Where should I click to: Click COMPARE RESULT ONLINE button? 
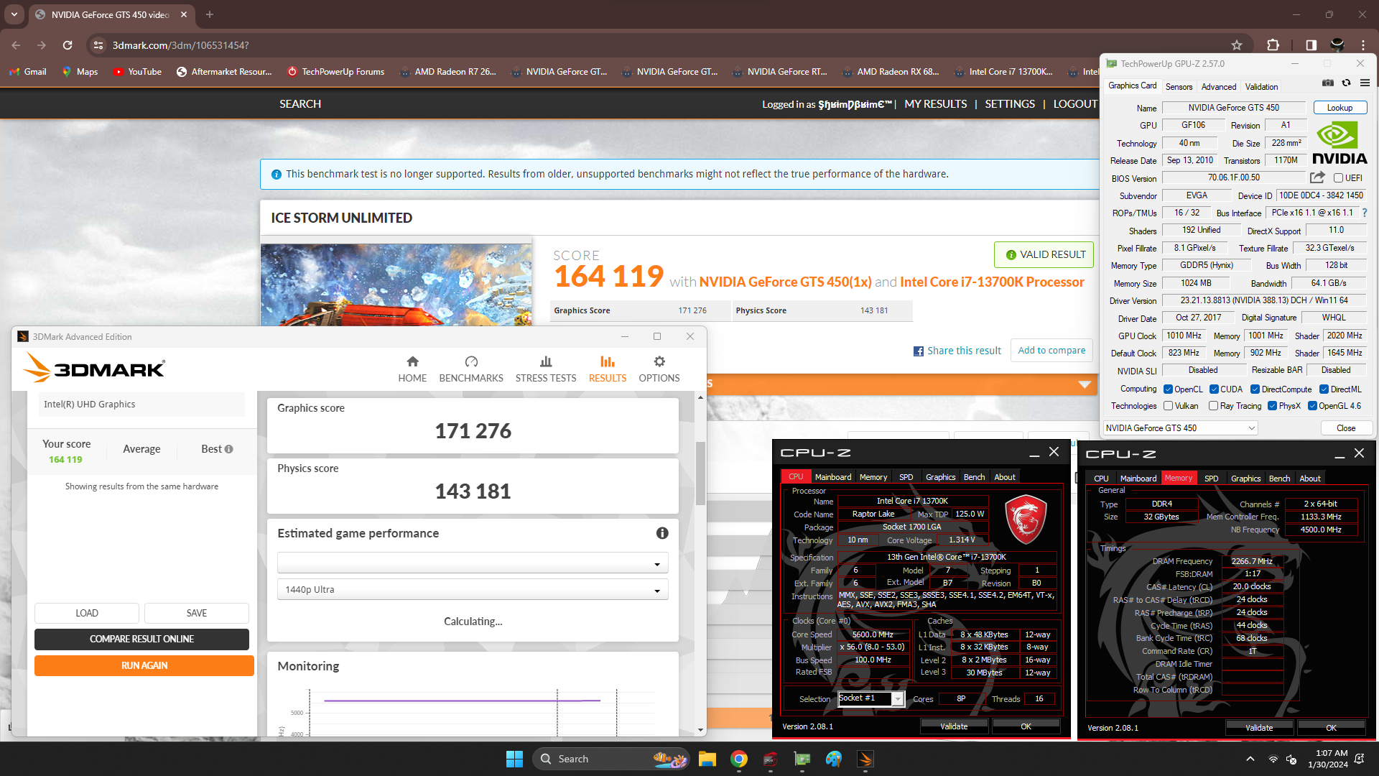[141, 639]
